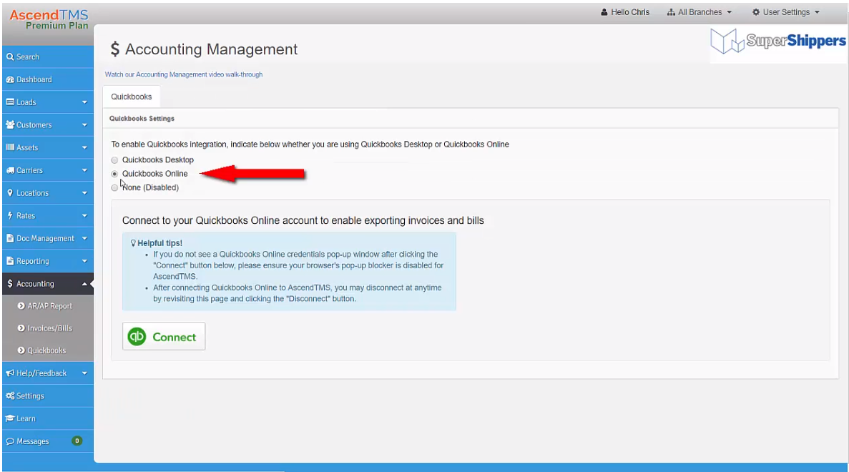Expand the Help/Feedback menu arrow
The width and height of the screenshot is (849, 472).
(x=84, y=373)
